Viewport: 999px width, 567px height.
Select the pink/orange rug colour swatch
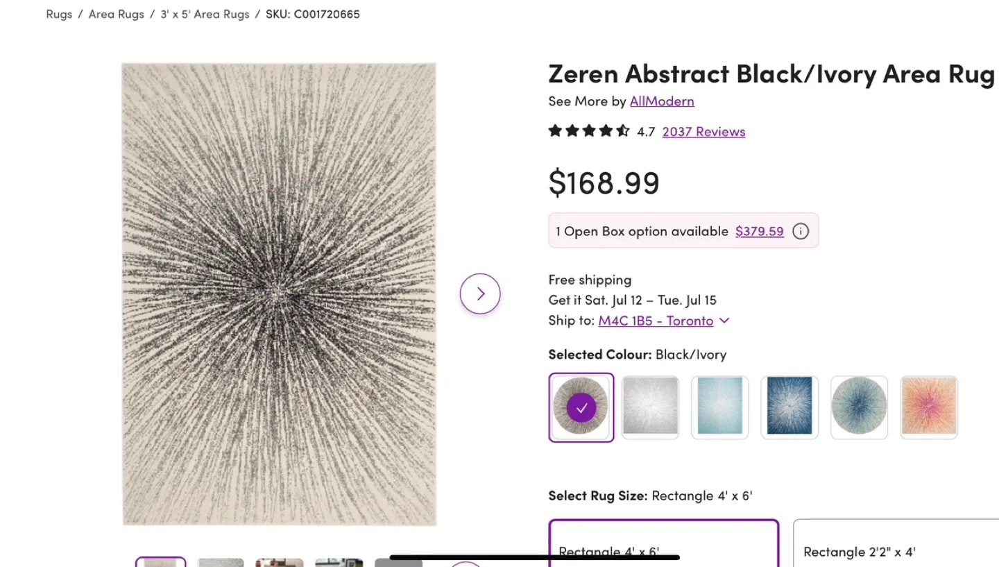929,407
